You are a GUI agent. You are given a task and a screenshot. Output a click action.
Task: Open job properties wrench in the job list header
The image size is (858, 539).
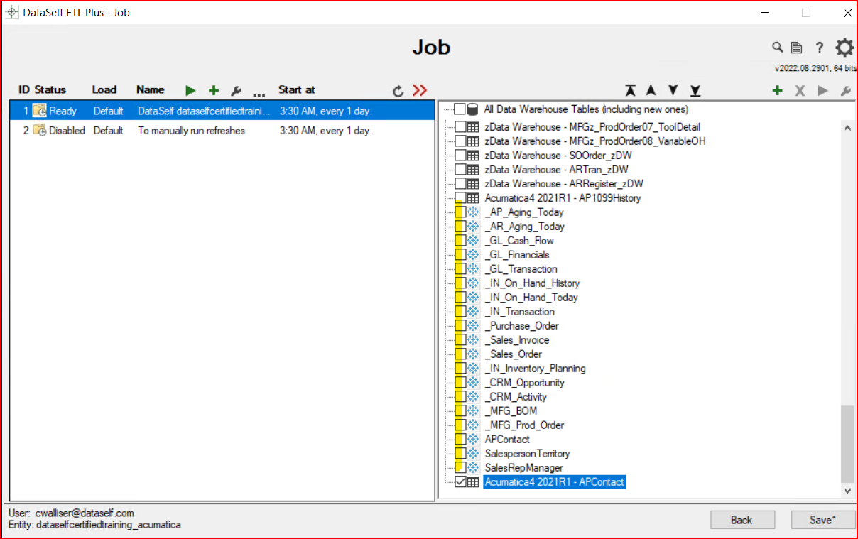pos(237,91)
